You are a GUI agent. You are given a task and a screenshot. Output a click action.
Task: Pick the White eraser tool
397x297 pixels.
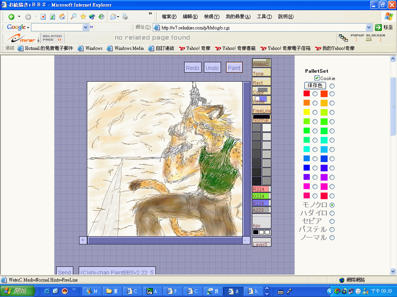click(x=261, y=100)
